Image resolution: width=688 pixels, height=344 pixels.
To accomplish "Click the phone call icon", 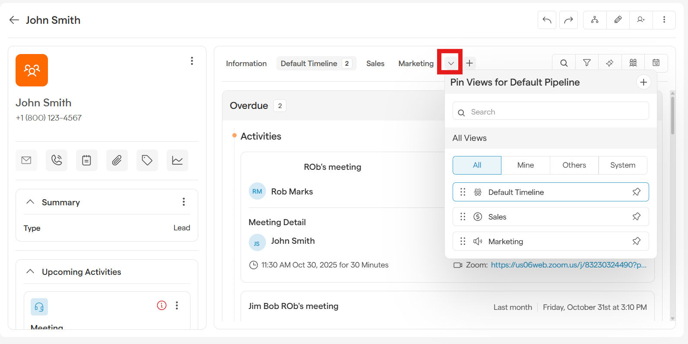I will tap(57, 160).
